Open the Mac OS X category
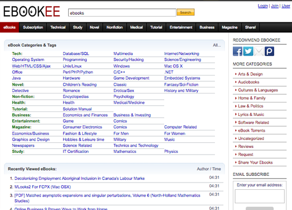 pos(174,66)
